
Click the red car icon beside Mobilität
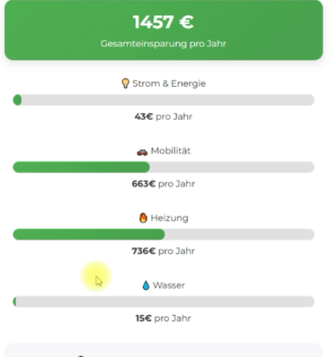[142, 152]
